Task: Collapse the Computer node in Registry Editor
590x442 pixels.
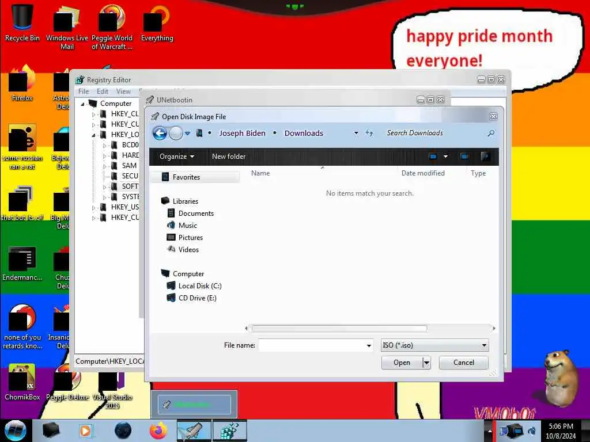Action: pyautogui.click(x=82, y=104)
